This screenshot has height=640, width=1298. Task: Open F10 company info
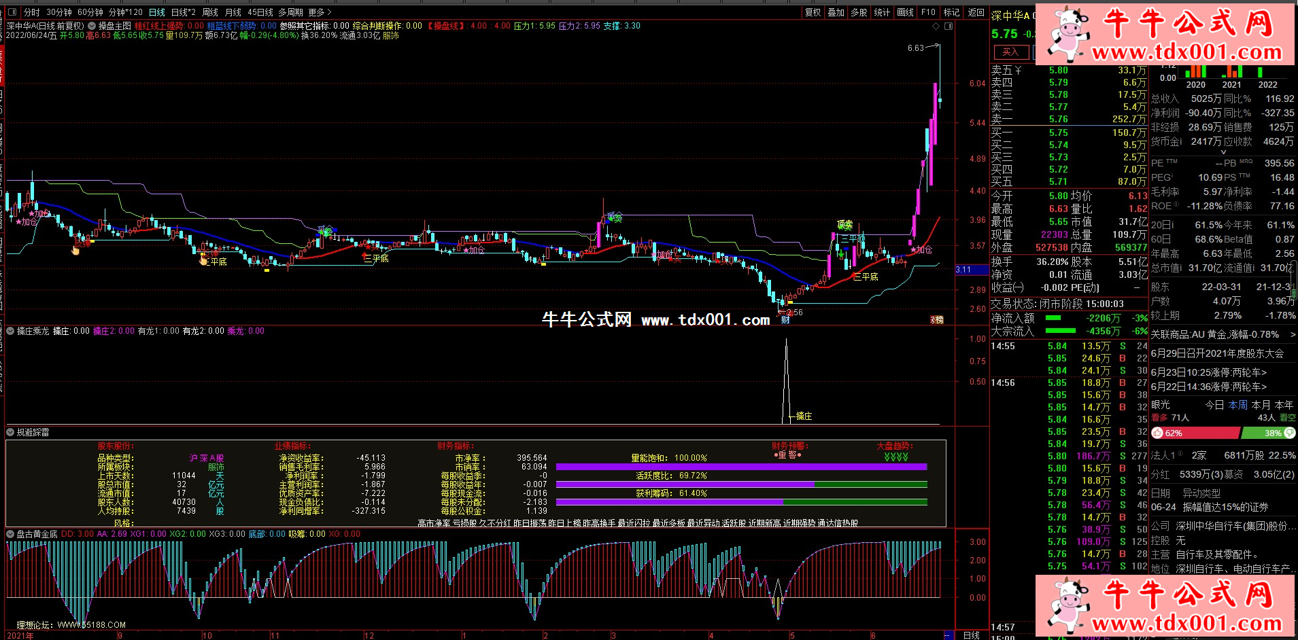929,12
